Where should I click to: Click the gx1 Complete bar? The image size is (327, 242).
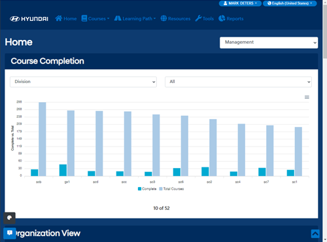click(x=63, y=170)
